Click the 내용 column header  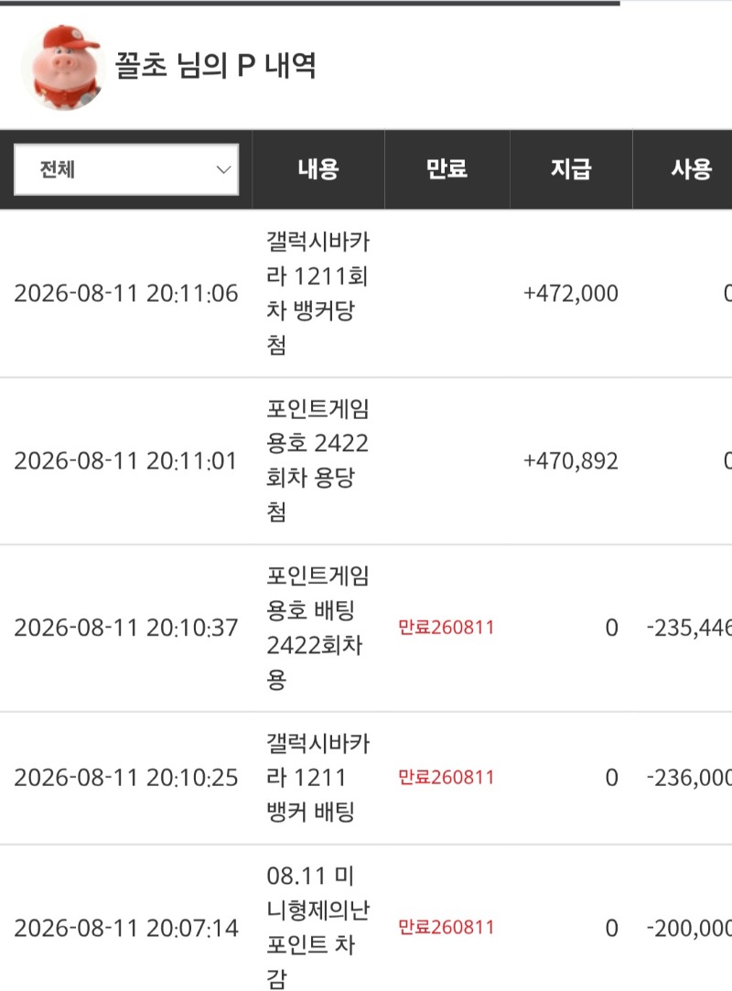click(x=318, y=169)
